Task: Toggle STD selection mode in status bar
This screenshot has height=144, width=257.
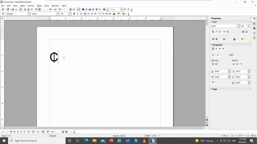Action: coord(154,136)
